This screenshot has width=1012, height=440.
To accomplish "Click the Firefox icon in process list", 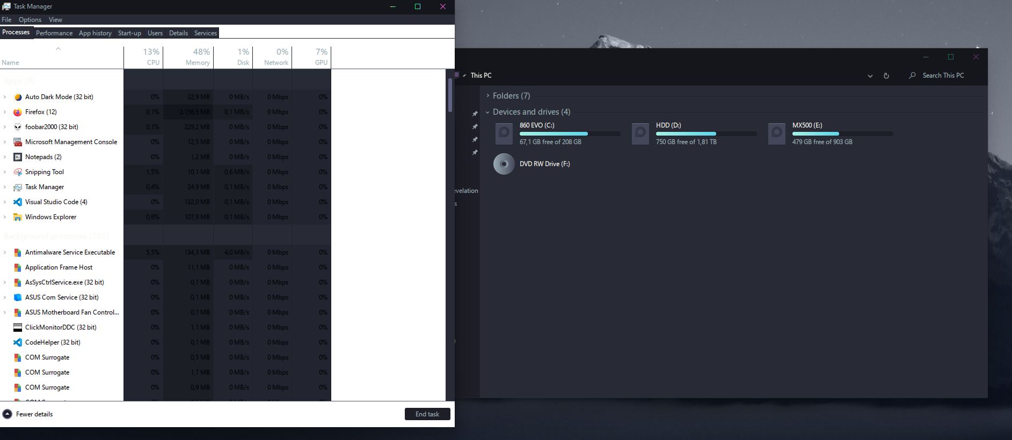I will coord(17,112).
